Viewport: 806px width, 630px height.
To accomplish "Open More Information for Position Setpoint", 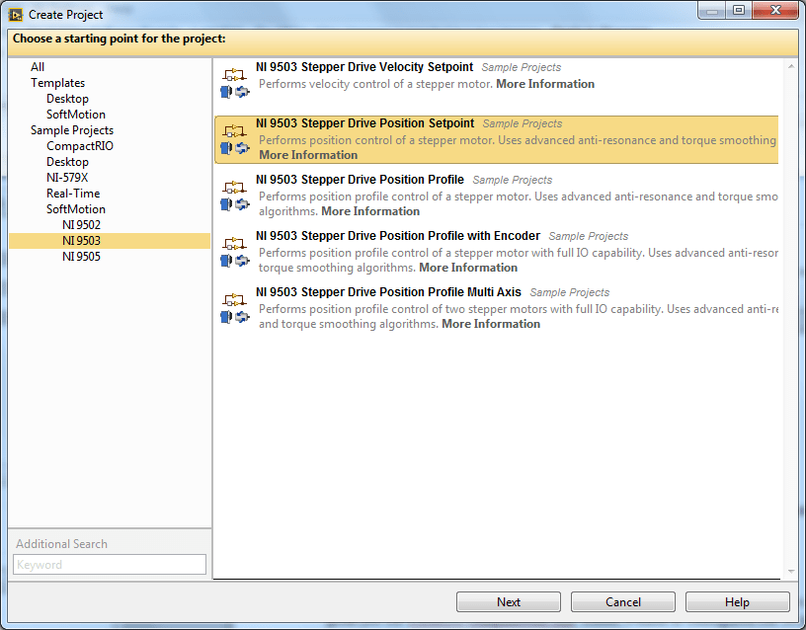I will point(308,155).
